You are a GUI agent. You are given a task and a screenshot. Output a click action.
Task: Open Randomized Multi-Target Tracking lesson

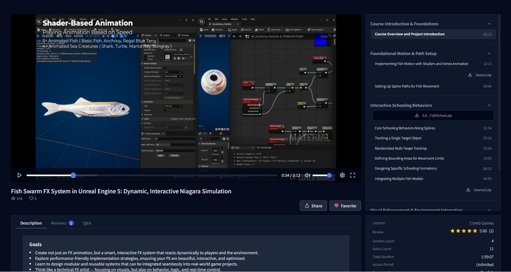coord(433,148)
